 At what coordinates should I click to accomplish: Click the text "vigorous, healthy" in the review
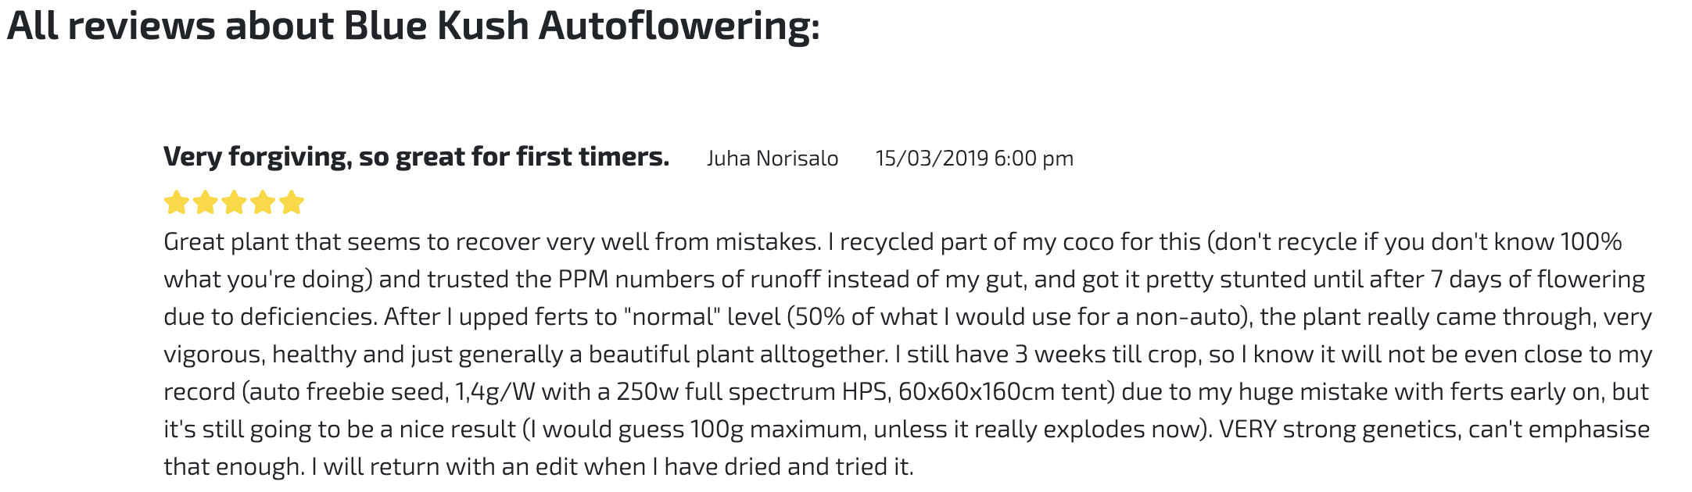(260, 355)
